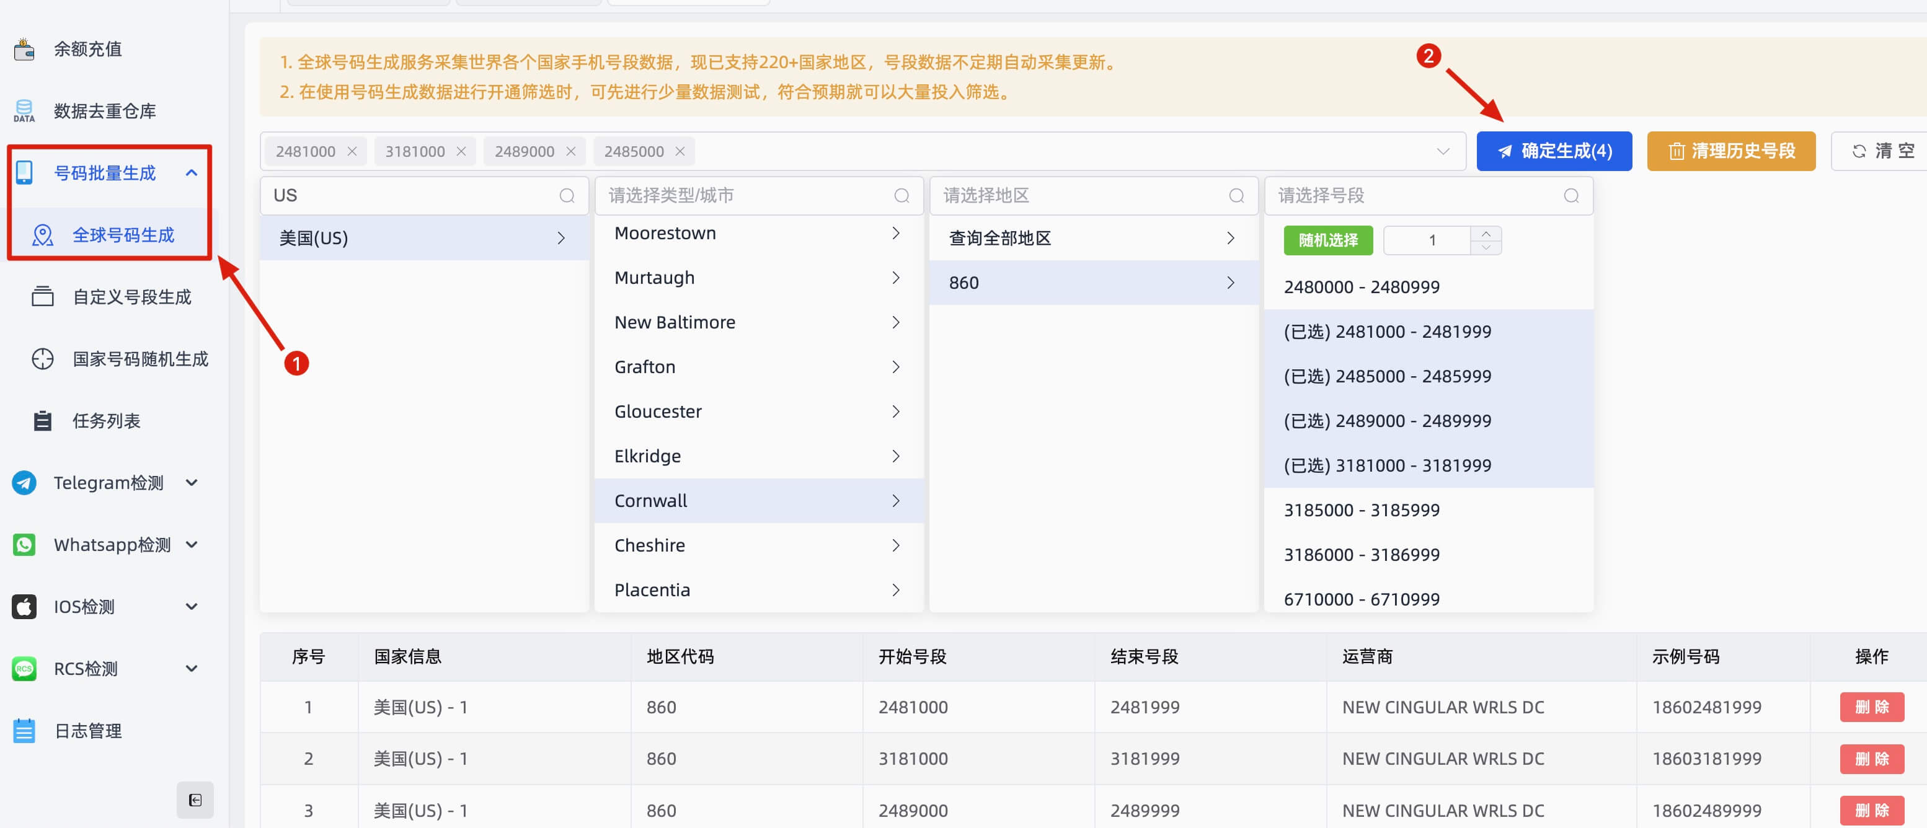This screenshot has height=828, width=1927.
Task: Click the blue confirm generate (4) button
Action: coord(1554,151)
